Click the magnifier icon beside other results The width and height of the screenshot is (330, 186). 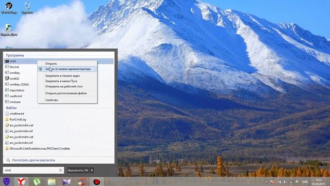tap(8, 160)
